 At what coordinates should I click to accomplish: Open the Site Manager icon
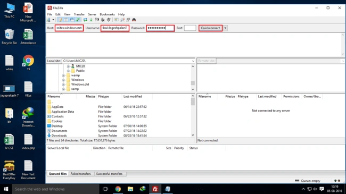click(x=49, y=20)
